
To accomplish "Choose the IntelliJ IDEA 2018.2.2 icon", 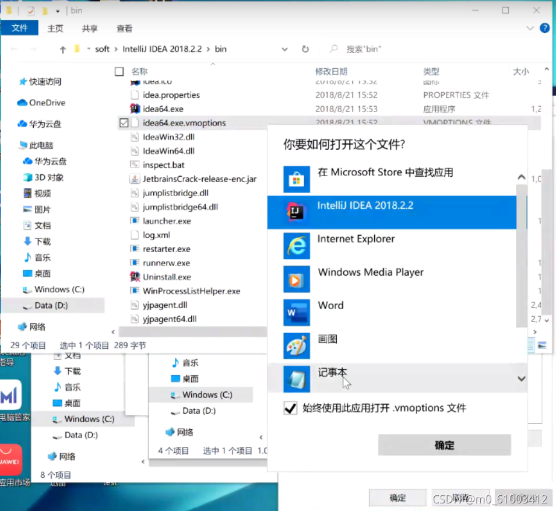I will tap(297, 212).
